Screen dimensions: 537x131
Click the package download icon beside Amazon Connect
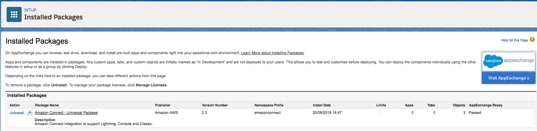pos(30,113)
